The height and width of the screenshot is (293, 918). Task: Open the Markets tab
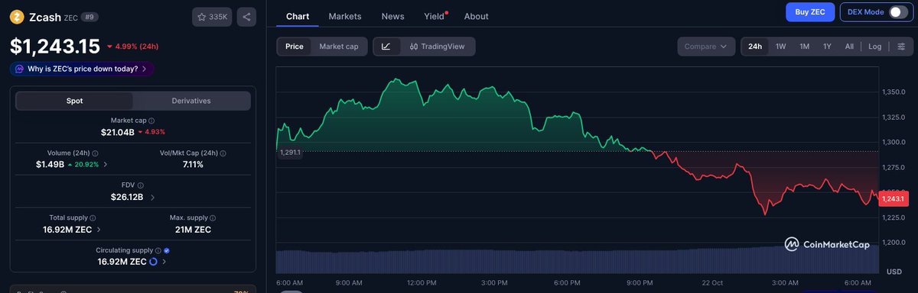(345, 16)
